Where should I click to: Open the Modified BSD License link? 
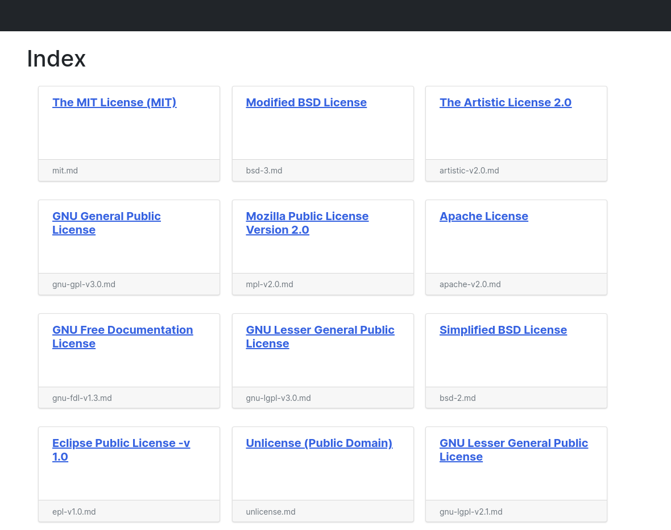click(306, 103)
